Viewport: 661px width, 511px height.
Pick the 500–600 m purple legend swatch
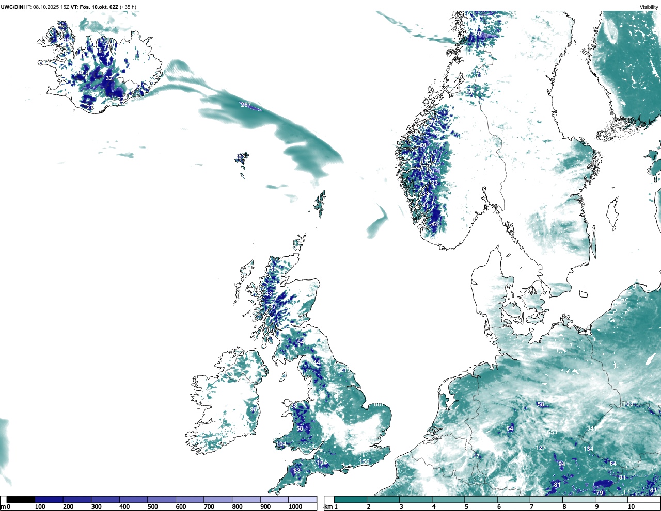coord(162,500)
